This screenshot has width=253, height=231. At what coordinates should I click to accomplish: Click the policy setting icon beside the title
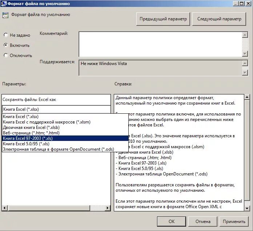click(x=5, y=15)
